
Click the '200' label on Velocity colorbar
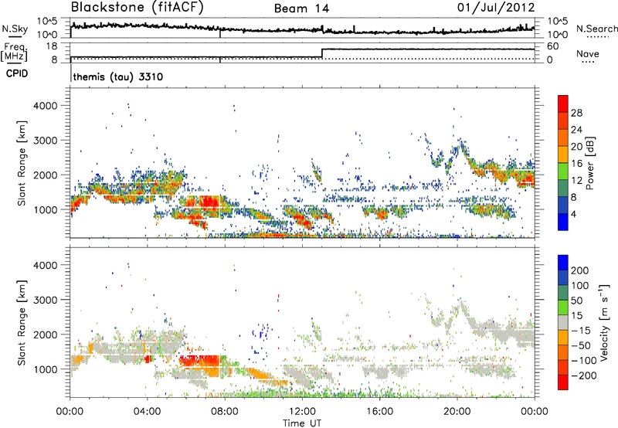pos(580,270)
